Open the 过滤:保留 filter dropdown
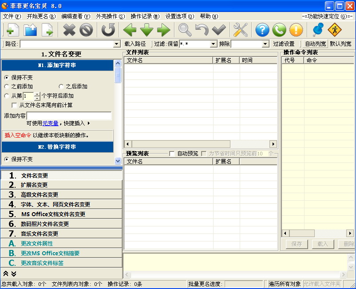 [213, 44]
